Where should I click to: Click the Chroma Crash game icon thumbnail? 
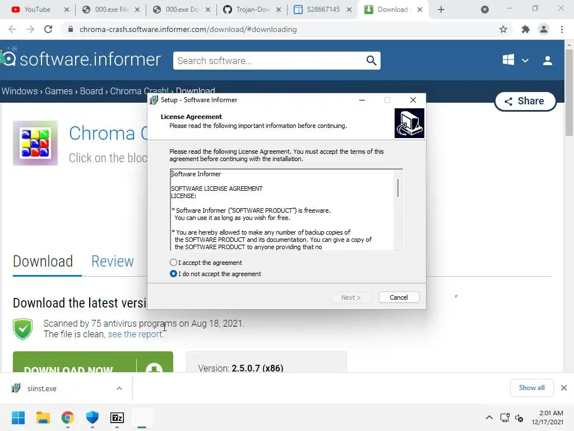click(35, 143)
